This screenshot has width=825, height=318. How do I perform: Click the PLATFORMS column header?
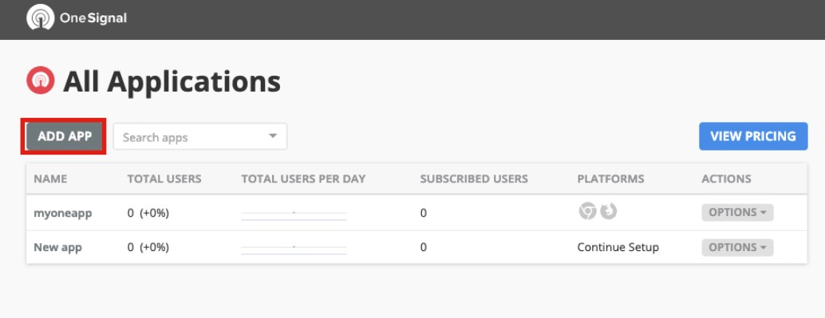point(610,179)
